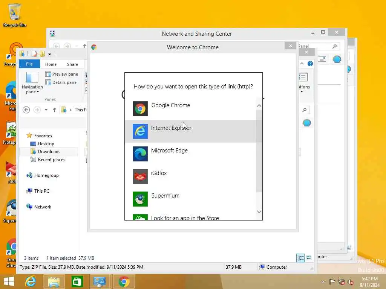The height and width of the screenshot is (289, 386).
Task: Toggle the Details pane
Action: point(61,82)
